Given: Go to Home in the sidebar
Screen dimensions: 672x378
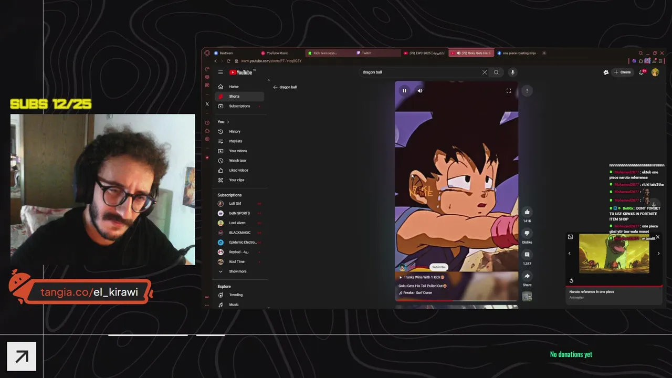Looking at the screenshot, I should pos(239,87).
